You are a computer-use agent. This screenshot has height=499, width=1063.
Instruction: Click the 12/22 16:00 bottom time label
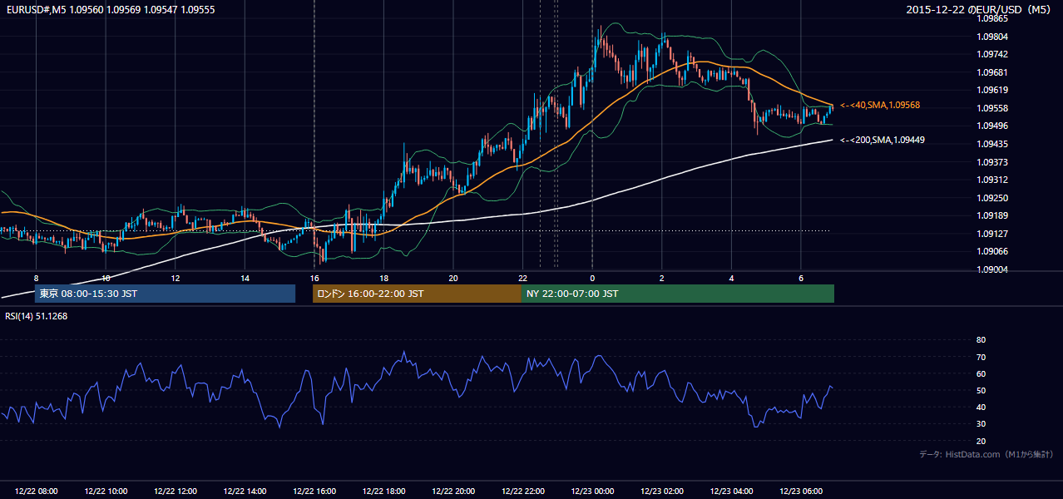pos(314,491)
